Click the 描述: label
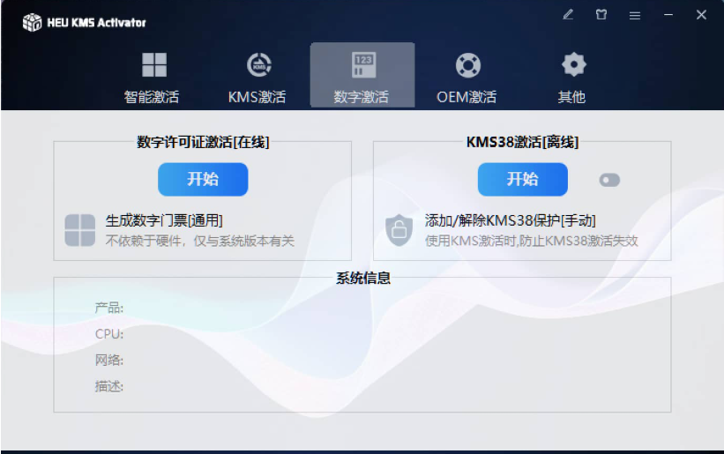Image resolution: width=724 pixels, height=454 pixels. (109, 386)
